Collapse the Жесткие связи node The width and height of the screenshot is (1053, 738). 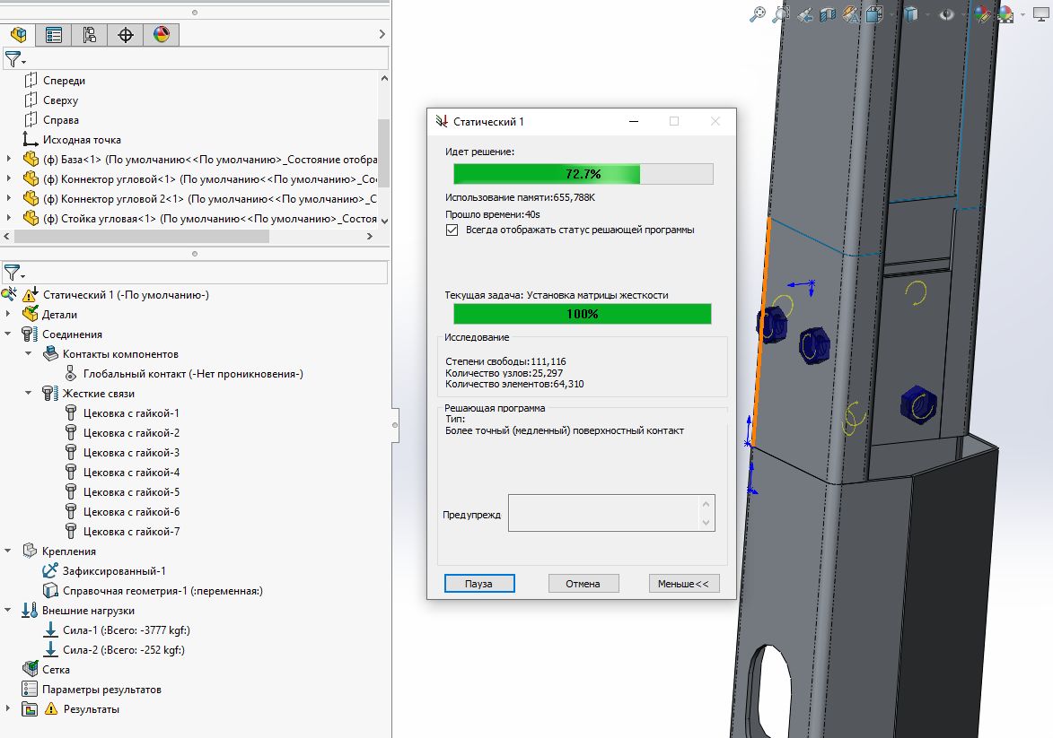coord(28,393)
